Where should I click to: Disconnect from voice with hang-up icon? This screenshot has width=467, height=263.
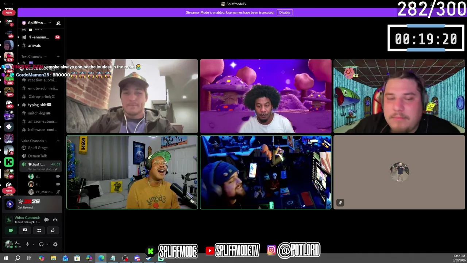55,220
